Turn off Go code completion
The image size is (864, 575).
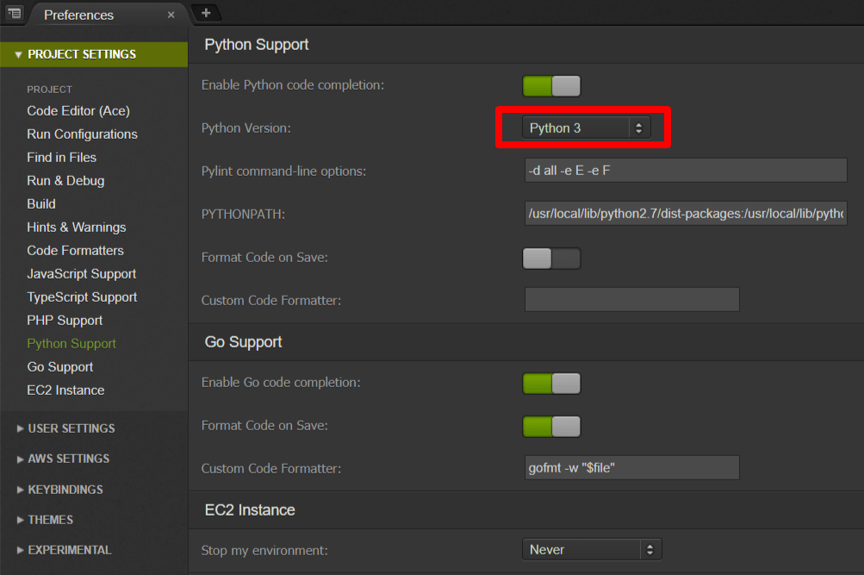(551, 383)
